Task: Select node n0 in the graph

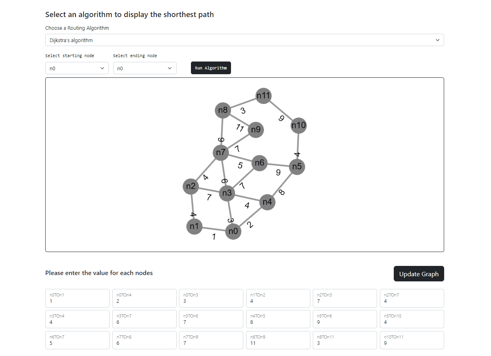Action: [233, 231]
